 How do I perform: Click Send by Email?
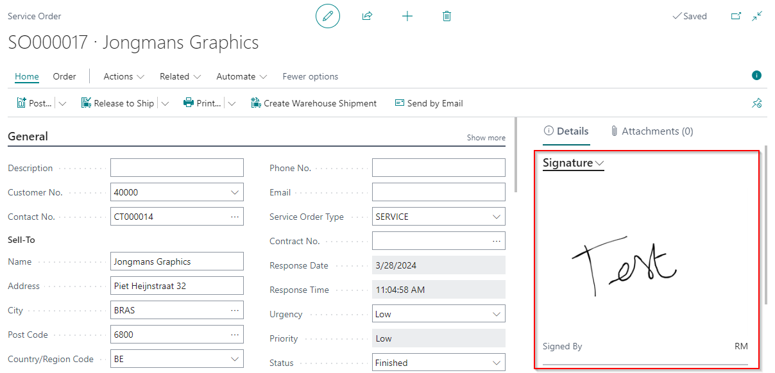point(429,103)
